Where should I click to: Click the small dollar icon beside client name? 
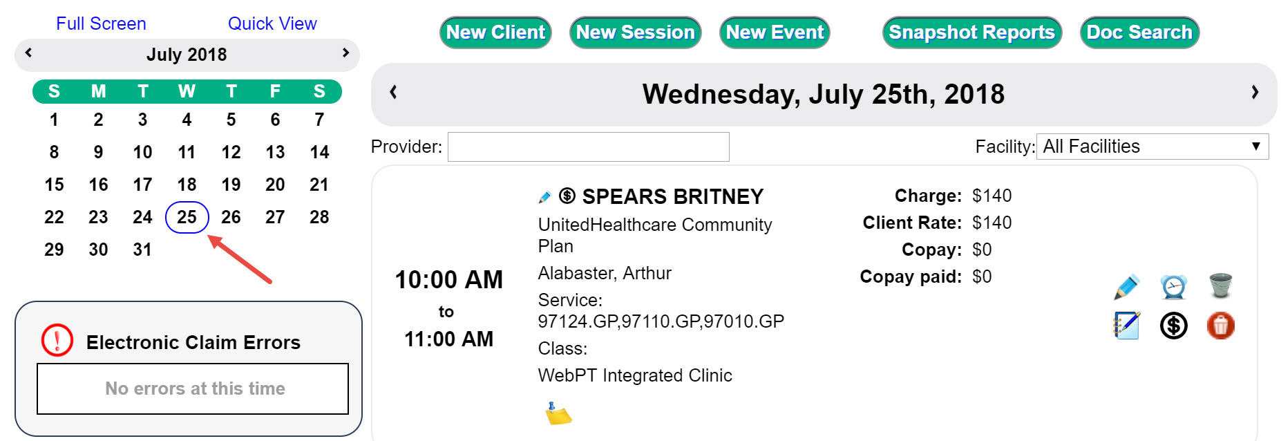point(567,196)
